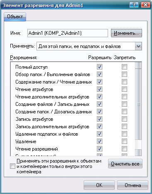Cancel with the Отмена button
This screenshot has height=194, width=152.
click(x=133, y=185)
